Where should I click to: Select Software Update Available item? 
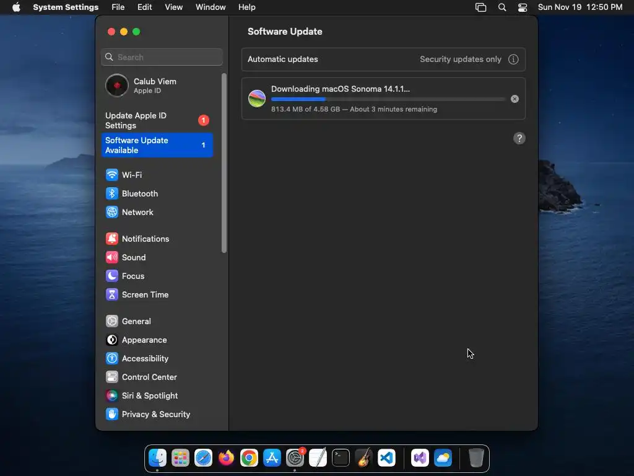click(x=157, y=145)
